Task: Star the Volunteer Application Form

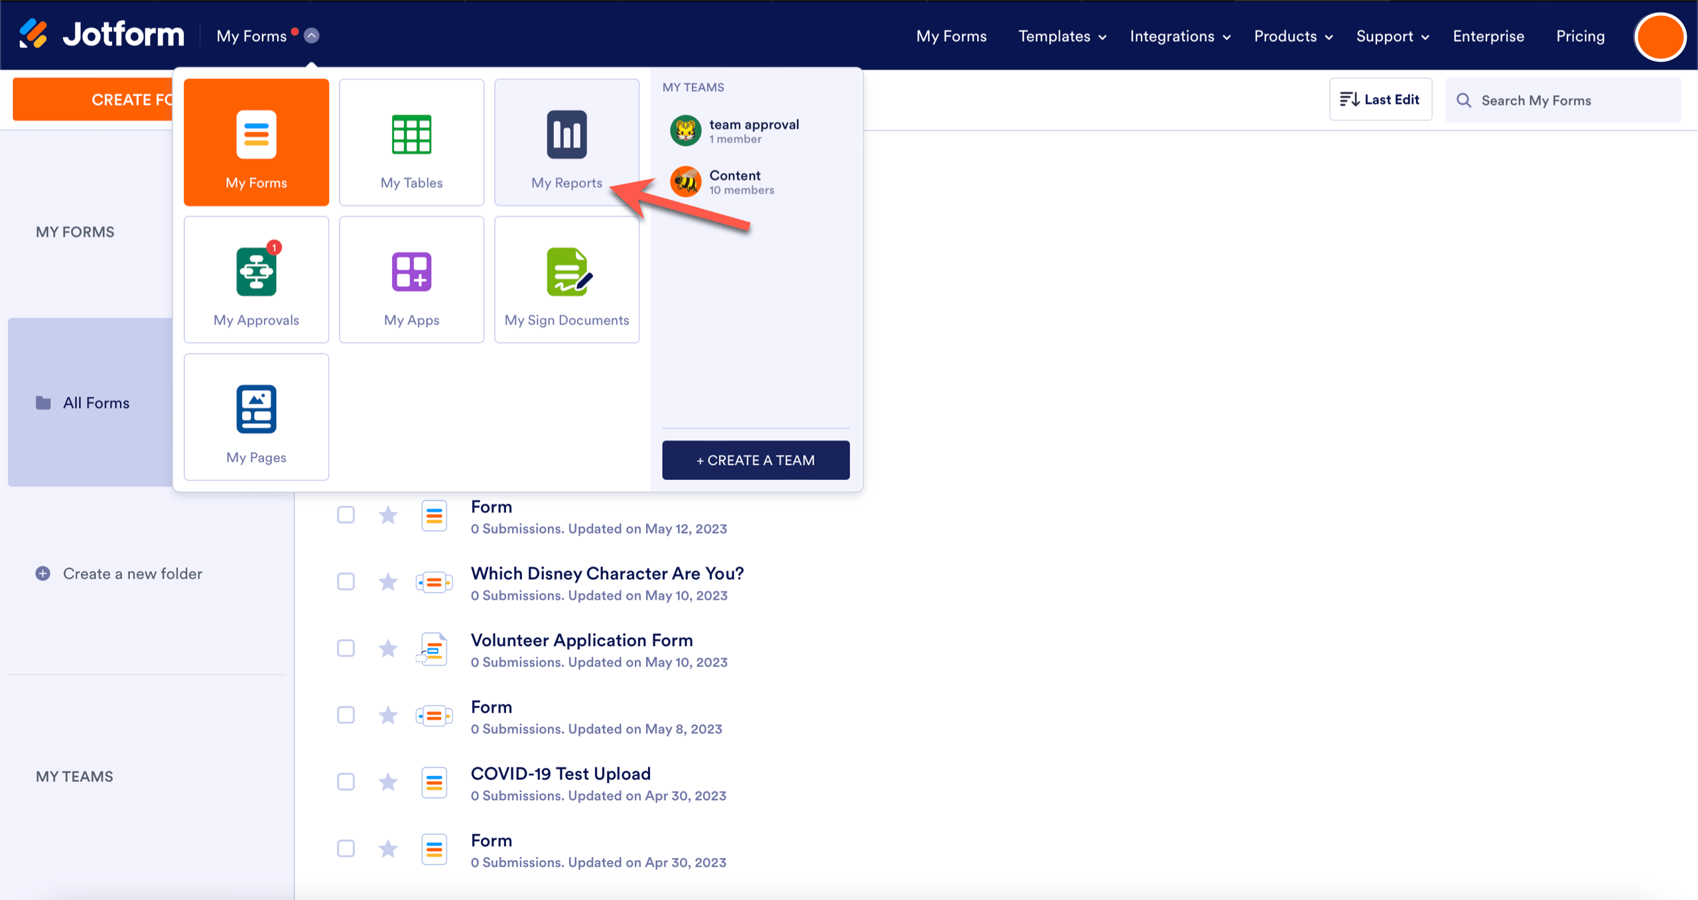Action: click(388, 648)
